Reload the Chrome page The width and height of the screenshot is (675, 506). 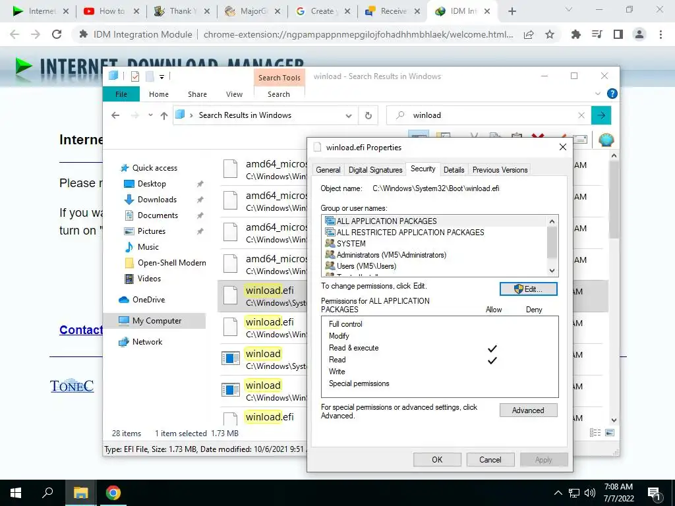click(x=57, y=34)
